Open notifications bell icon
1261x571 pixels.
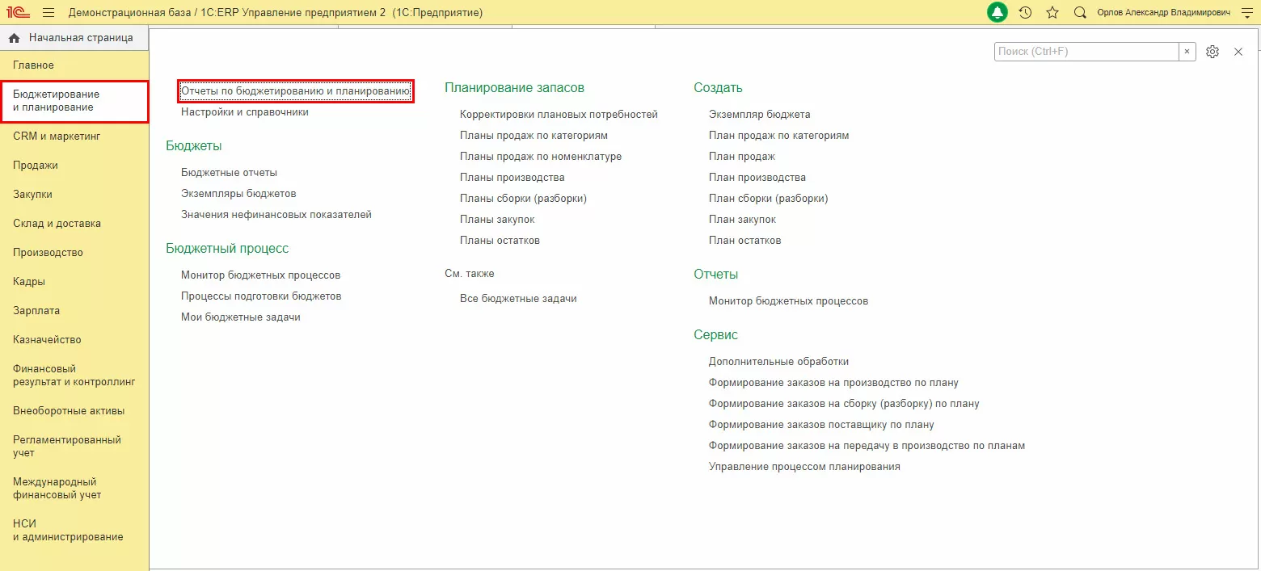[997, 13]
